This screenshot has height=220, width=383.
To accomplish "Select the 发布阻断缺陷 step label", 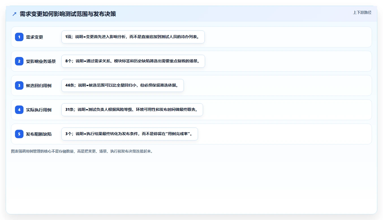I will pyautogui.click(x=39, y=134).
